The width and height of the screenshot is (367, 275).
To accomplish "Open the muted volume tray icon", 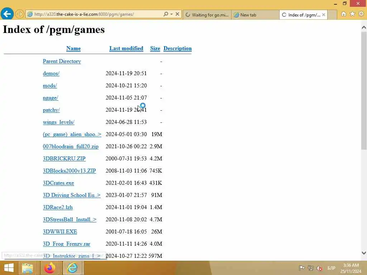I will 319,268.
